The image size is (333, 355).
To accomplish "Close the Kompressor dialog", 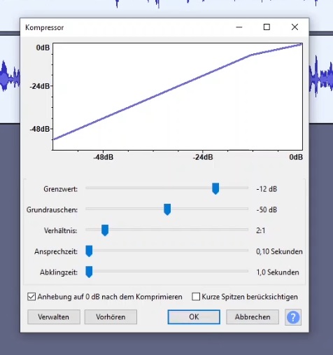I will point(295,27).
